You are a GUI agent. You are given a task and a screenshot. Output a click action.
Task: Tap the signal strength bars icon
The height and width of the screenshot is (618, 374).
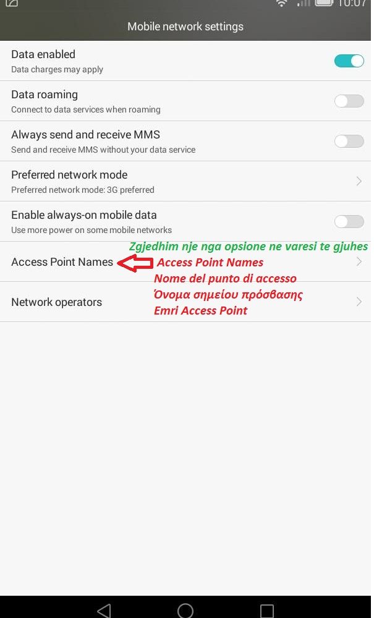coord(303,3)
